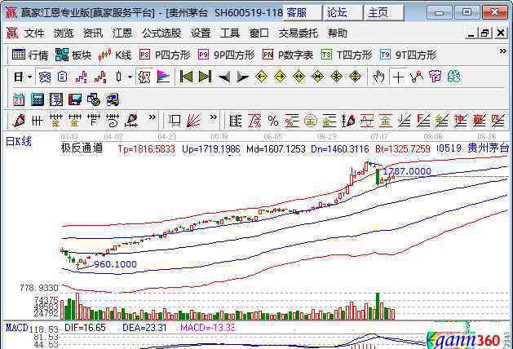Jump to first bar (skip-to-start arrow)
Screen dimensions: 513x349
186,77
